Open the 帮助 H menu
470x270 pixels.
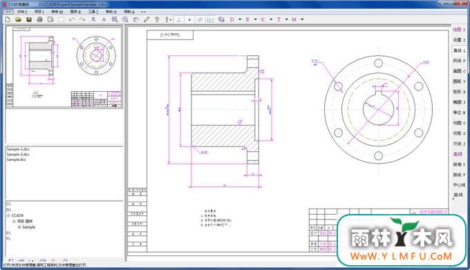[111, 12]
